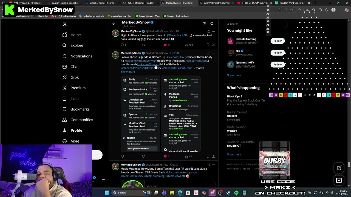Open more options for the Wemby trend
This screenshot has height=197, width=351.
pos(283,128)
